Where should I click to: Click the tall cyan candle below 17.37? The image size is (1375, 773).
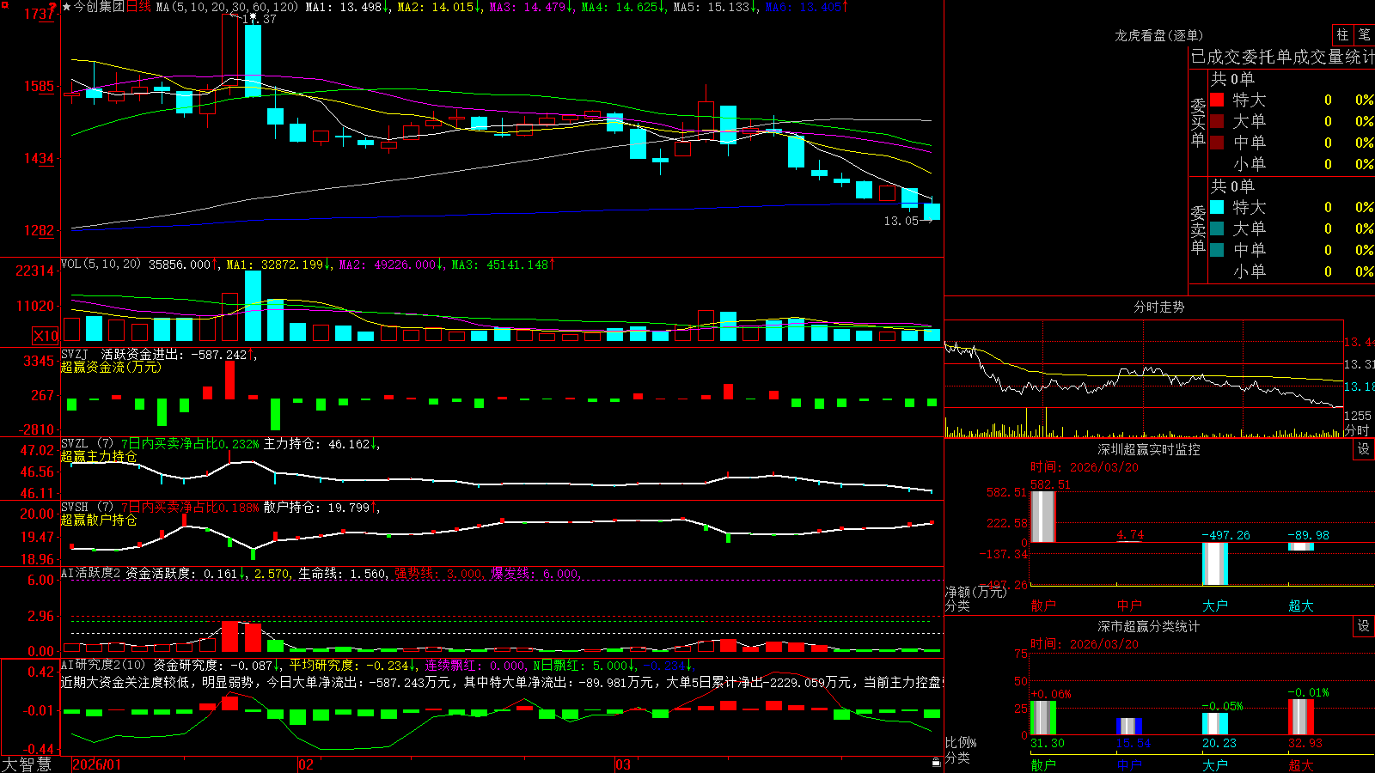(x=253, y=61)
